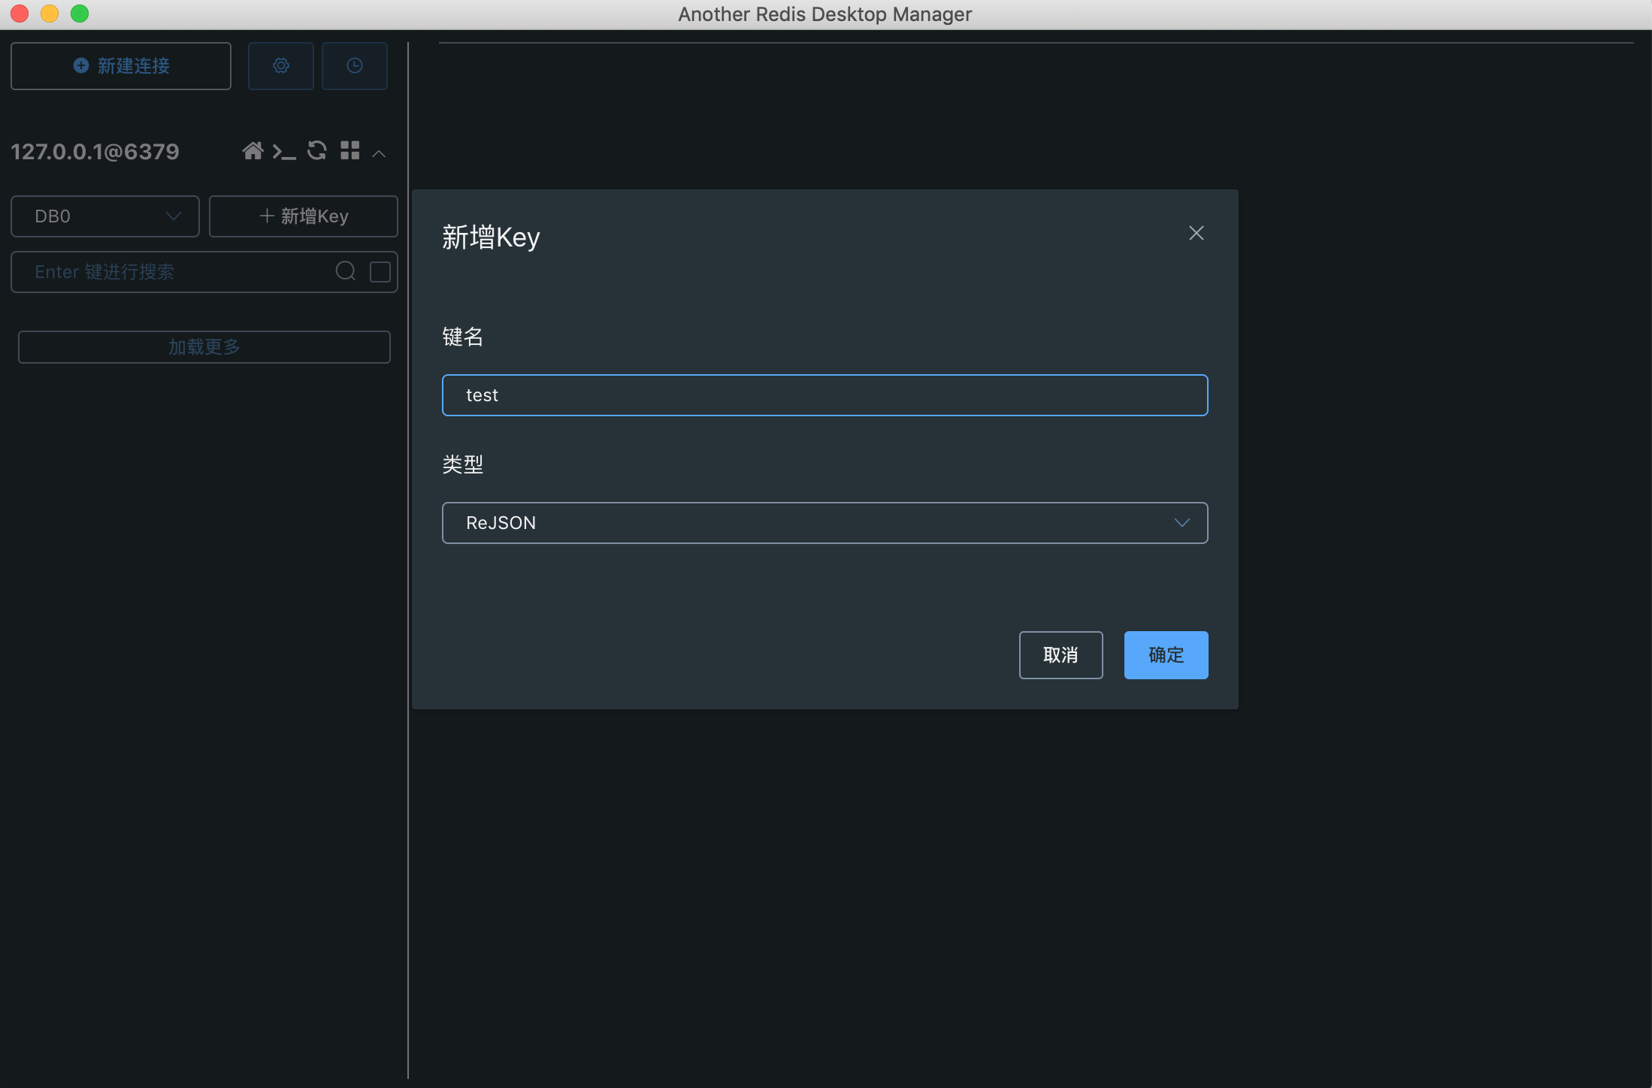This screenshot has height=1088, width=1652.
Task: Refresh the key list
Action: [316, 151]
